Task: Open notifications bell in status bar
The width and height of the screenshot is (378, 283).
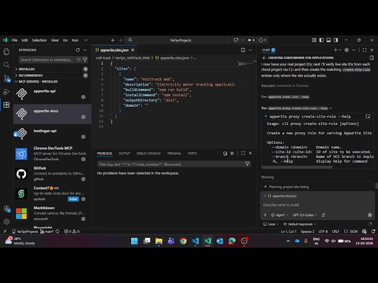Action: tap(373, 231)
